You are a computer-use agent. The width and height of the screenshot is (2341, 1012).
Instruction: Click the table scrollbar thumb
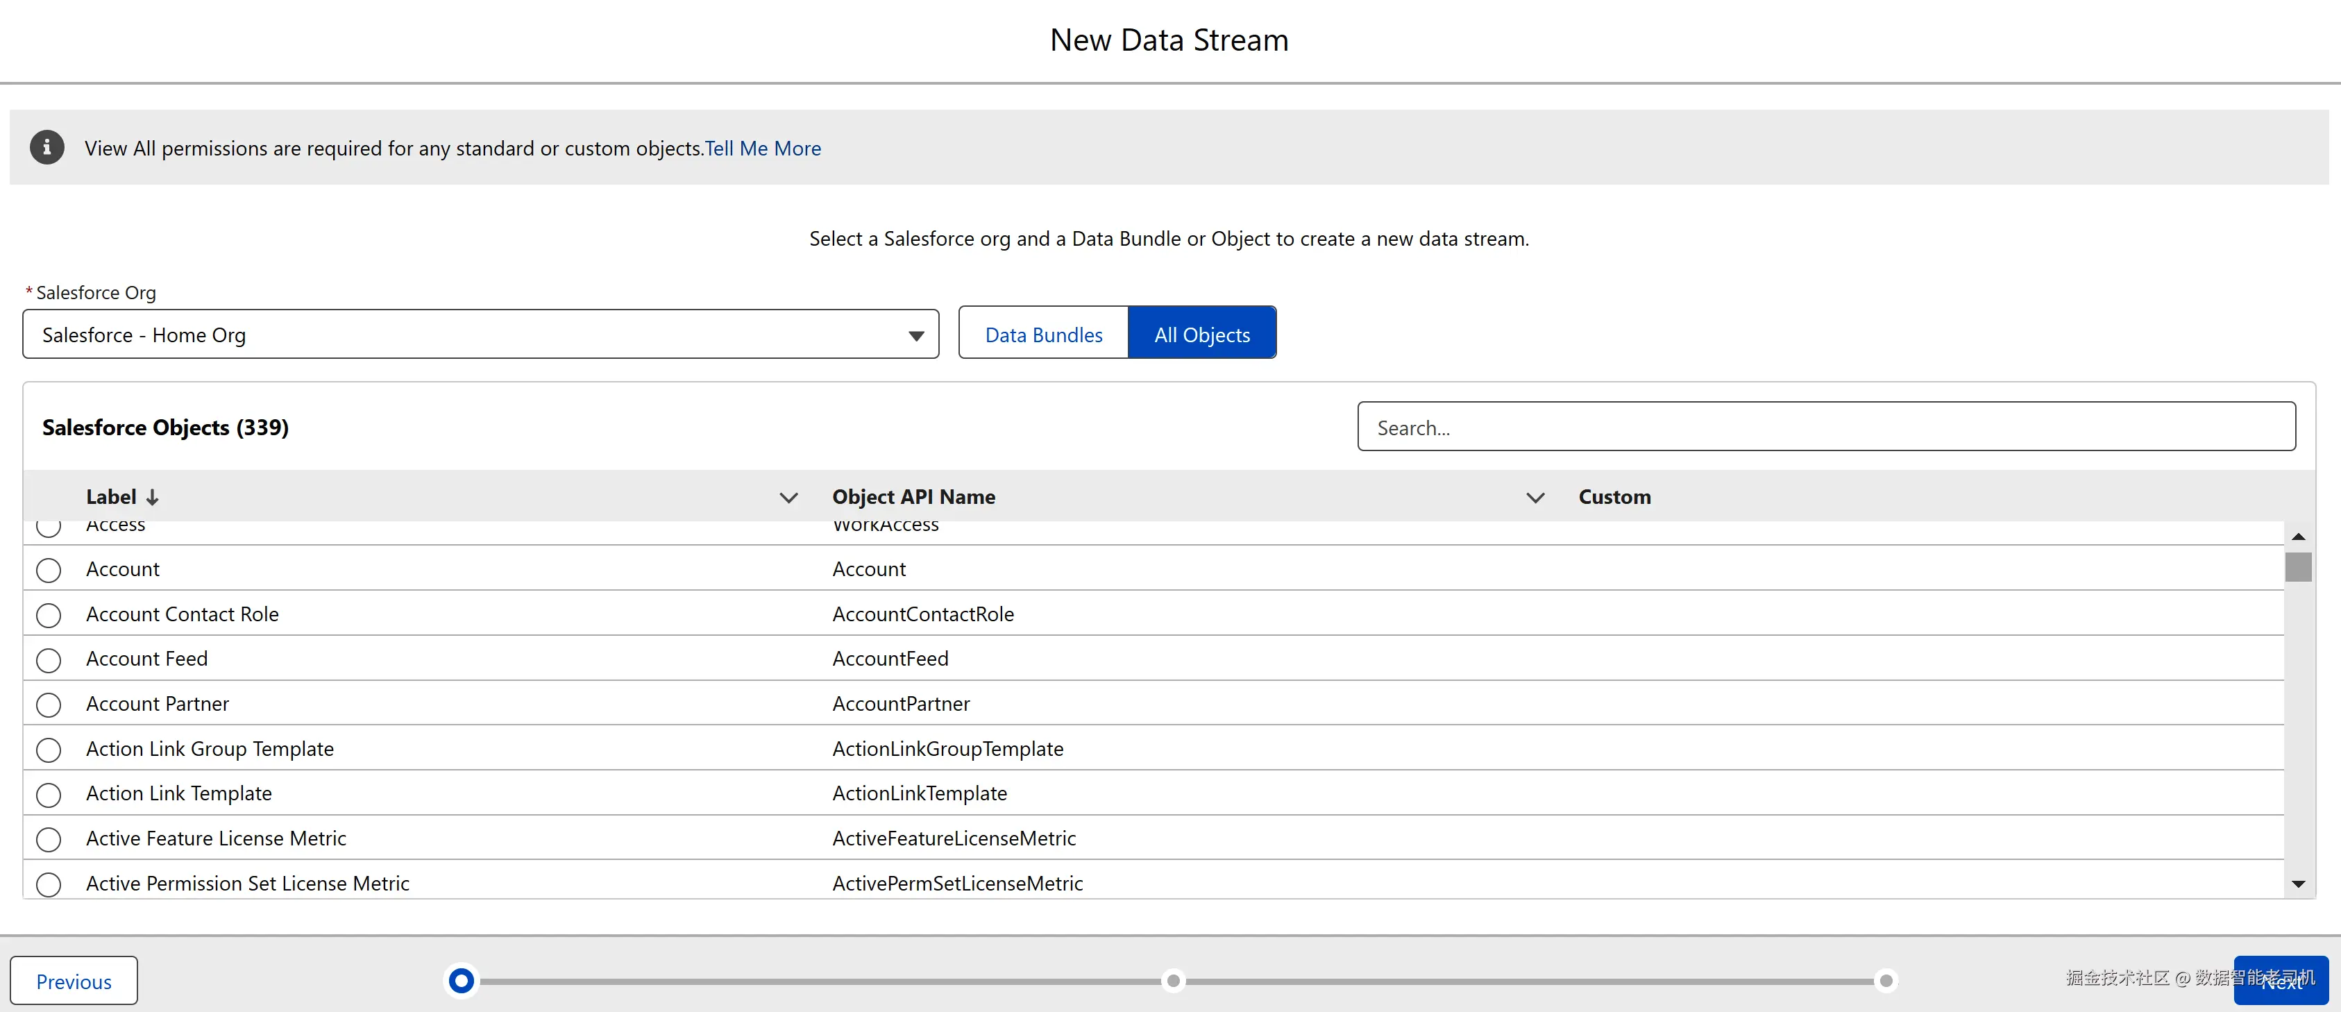2298,566
